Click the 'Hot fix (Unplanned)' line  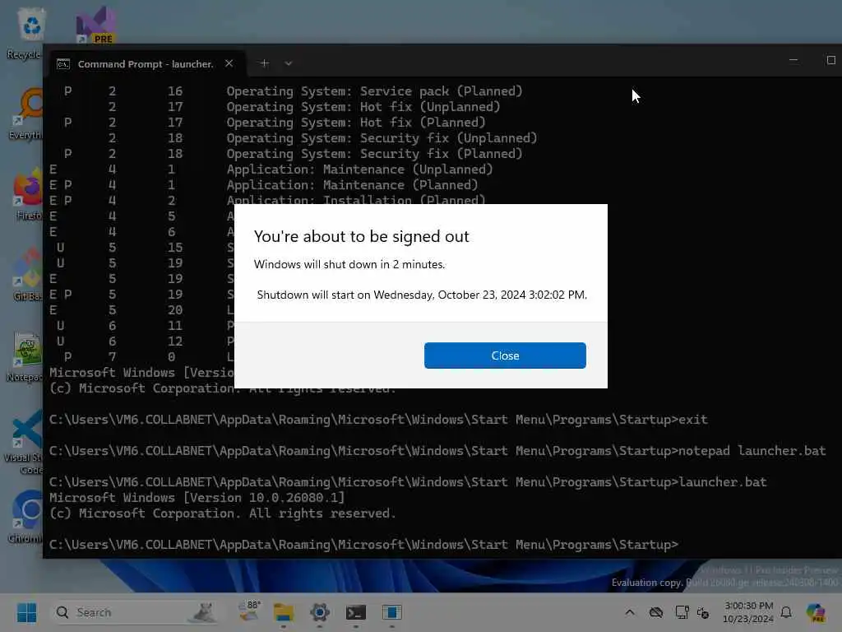coord(363,106)
